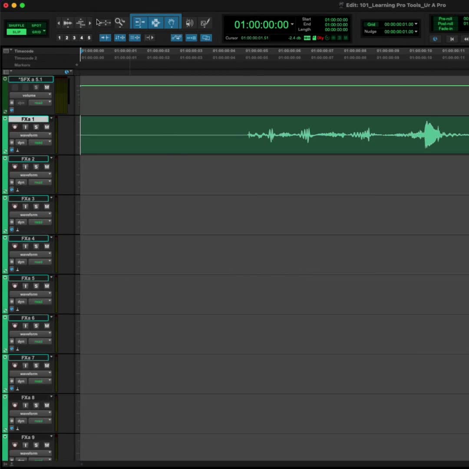Open waveform view selector on FXa 1
Image resolution: width=469 pixels, height=469 pixels.
click(30, 135)
